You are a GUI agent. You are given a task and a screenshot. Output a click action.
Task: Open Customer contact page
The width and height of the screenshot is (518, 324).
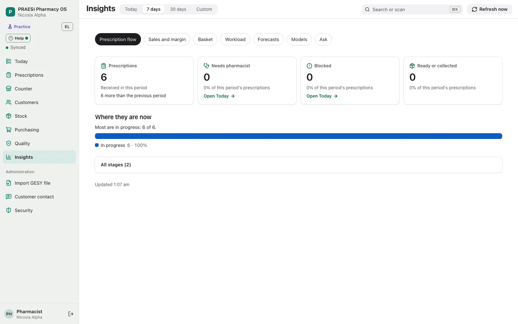point(39,197)
